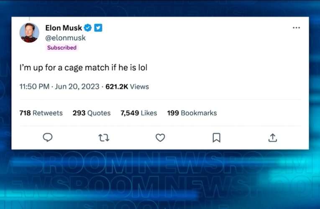The height and width of the screenshot is (209, 320).
Task: Click the share upload icon
Action: pyautogui.click(x=272, y=138)
